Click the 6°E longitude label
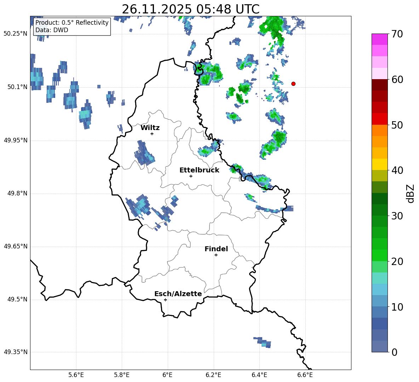This screenshot has height=382, width=419. (167, 375)
